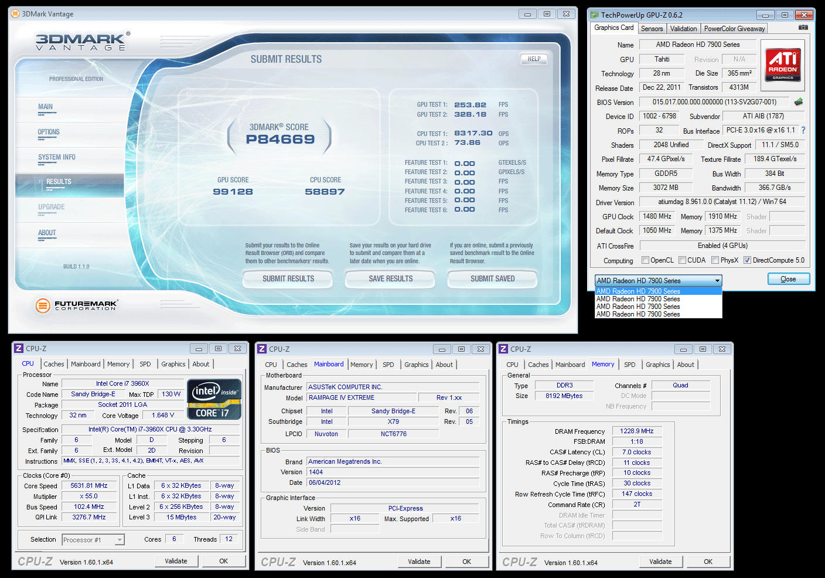Click OK in the CPU-Z Mainboard window

(467, 562)
